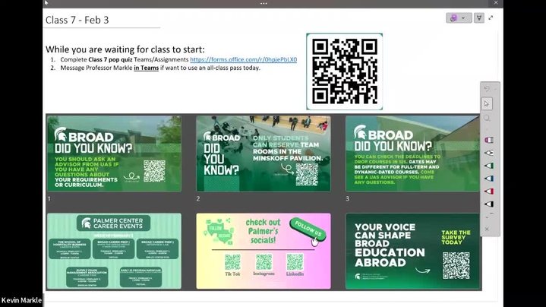Click the 'in Teams' underlined text
Viewport: 546px width, 307px height.
pos(147,68)
